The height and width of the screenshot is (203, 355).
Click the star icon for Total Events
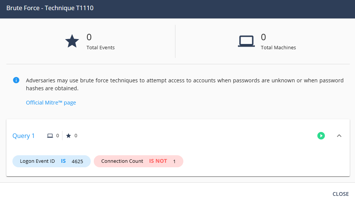pyautogui.click(x=72, y=41)
